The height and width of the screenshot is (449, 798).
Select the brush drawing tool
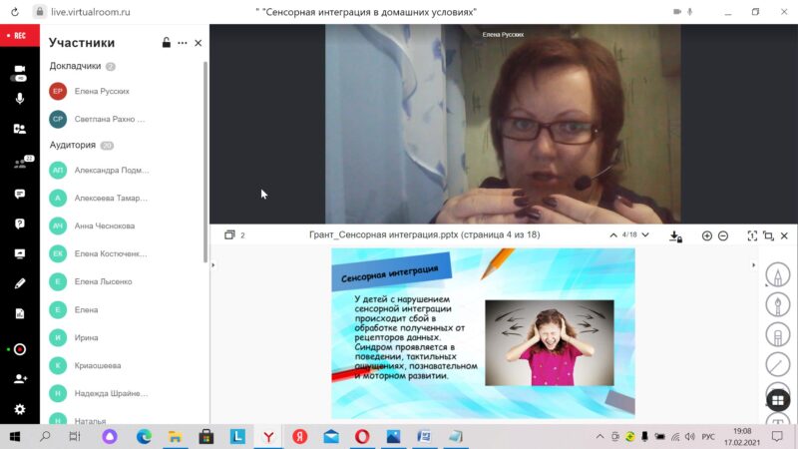pos(778,304)
